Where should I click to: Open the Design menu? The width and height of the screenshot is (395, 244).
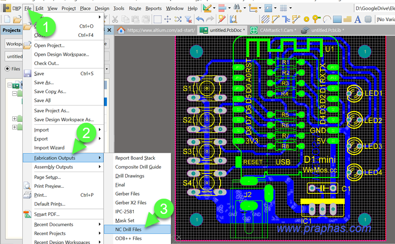102,8
